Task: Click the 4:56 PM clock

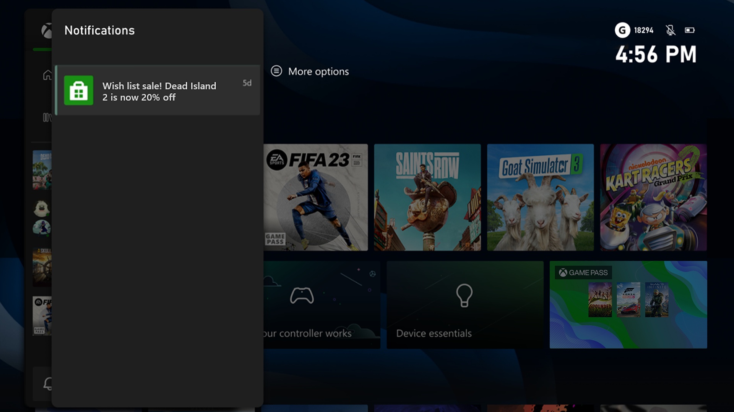Action: click(656, 55)
